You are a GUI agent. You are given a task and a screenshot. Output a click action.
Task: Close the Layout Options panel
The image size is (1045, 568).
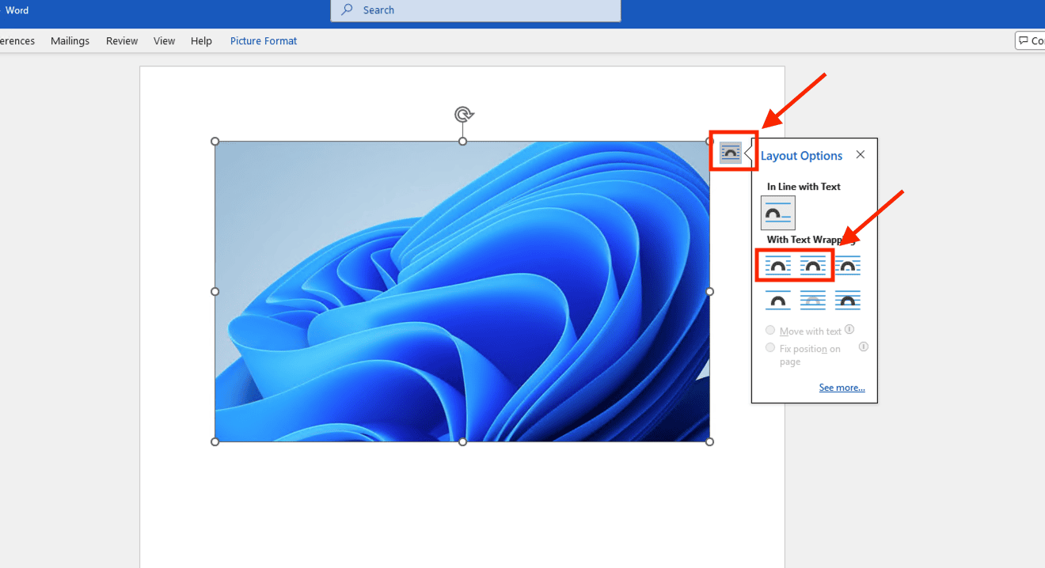861,155
